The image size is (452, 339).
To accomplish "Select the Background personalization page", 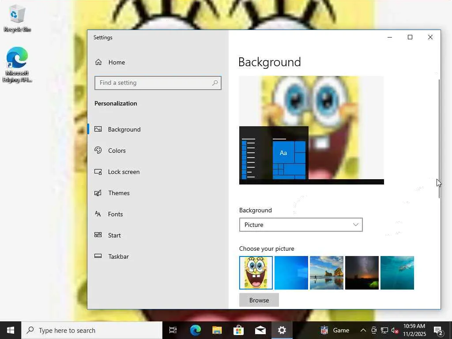I will [x=158, y=129].
